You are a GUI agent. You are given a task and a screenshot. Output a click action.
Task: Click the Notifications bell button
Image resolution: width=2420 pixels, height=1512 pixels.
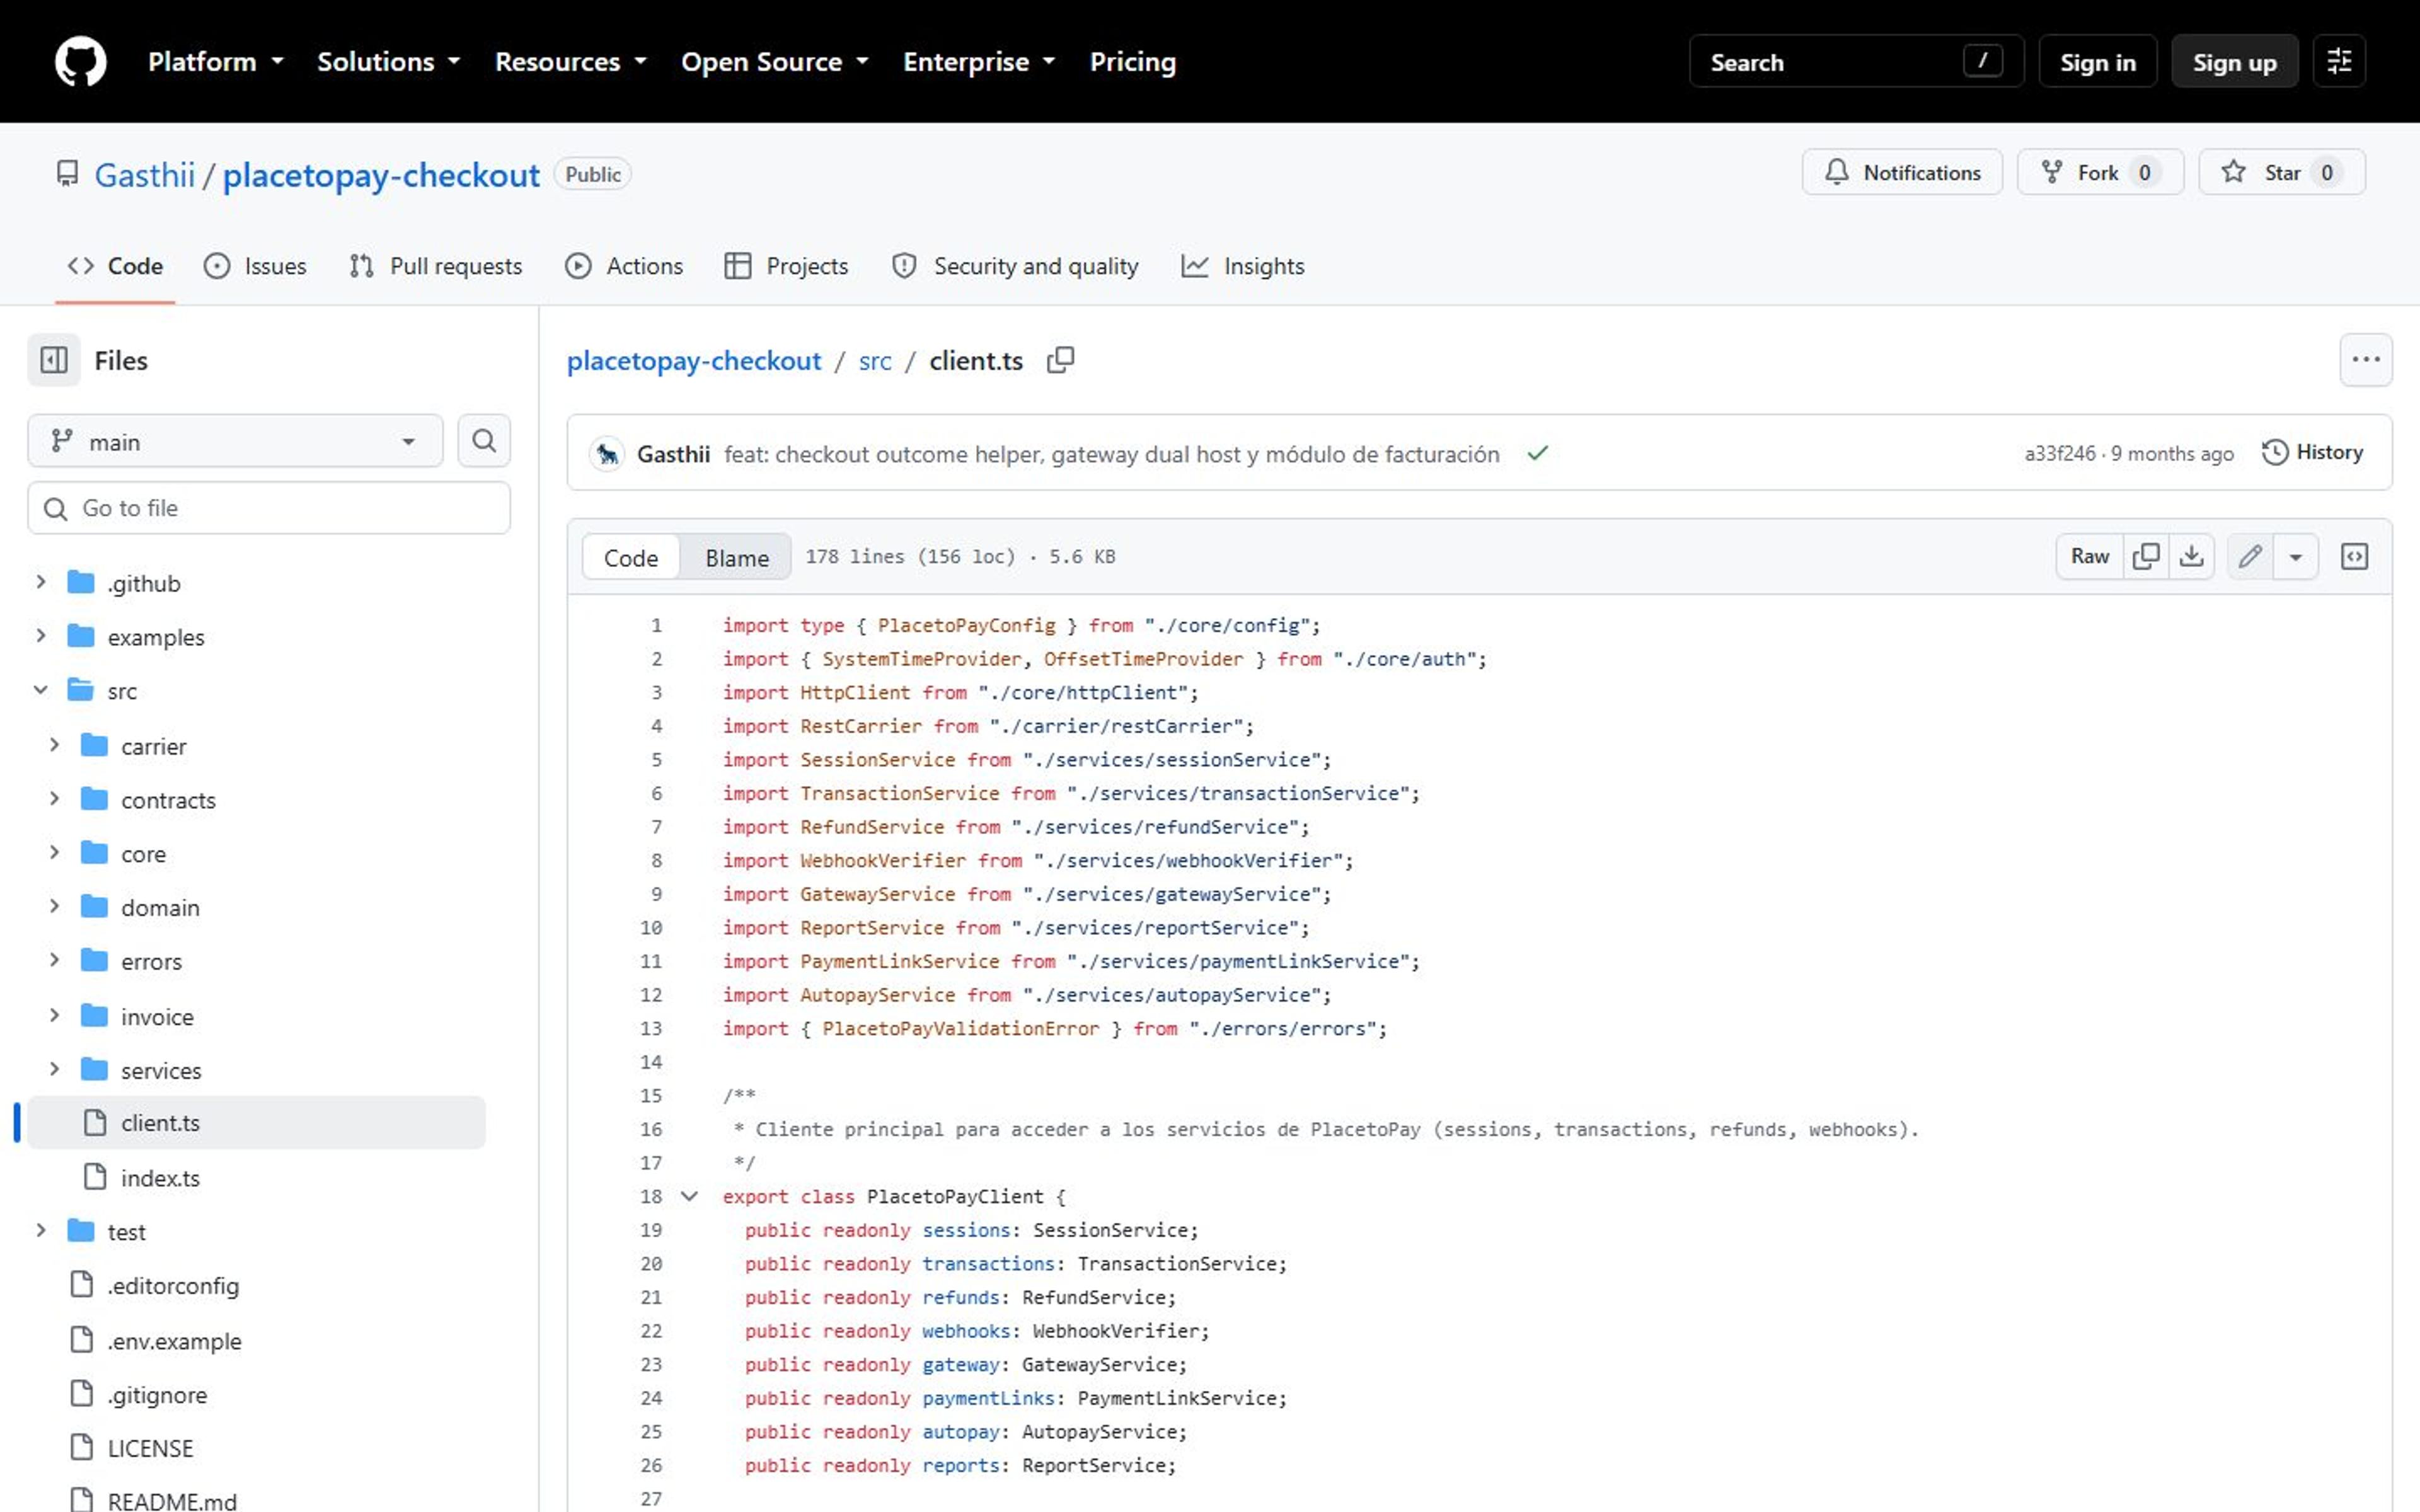click(1902, 172)
